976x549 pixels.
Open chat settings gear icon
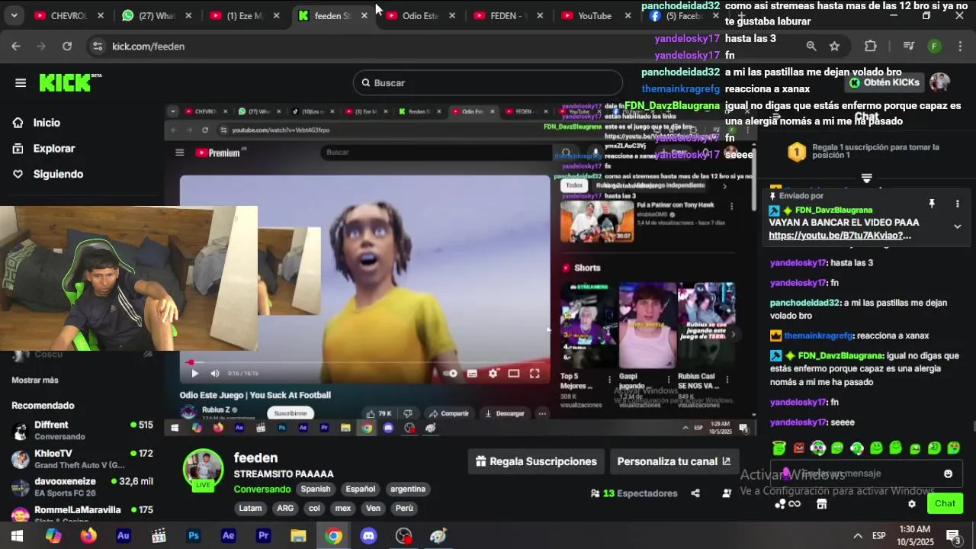pos(912,504)
